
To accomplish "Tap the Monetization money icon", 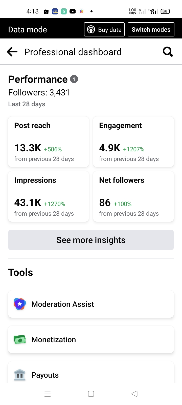I will pyautogui.click(x=20, y=339).
